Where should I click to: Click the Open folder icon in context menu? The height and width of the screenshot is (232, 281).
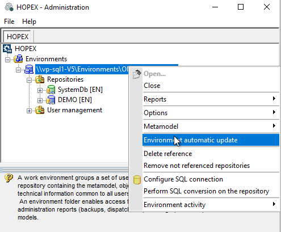pyautogui.click(x=137, y=74)
